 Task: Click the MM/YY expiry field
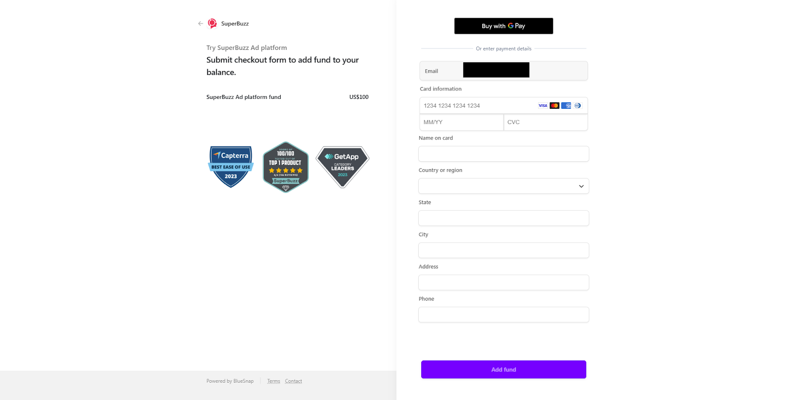461,122
